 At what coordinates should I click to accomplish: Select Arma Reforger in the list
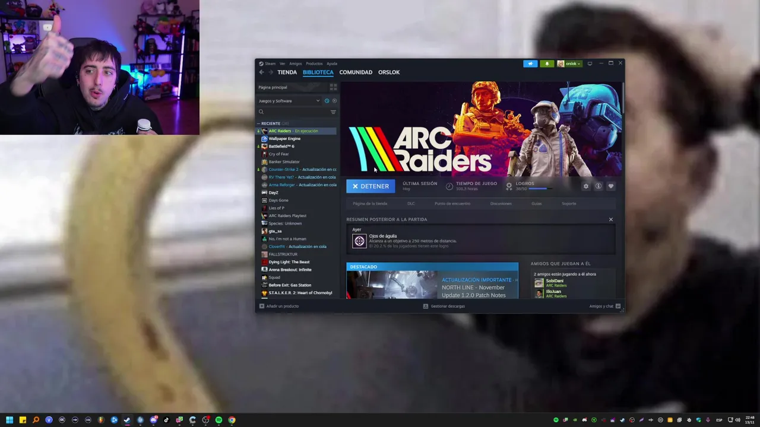(296, 185)
